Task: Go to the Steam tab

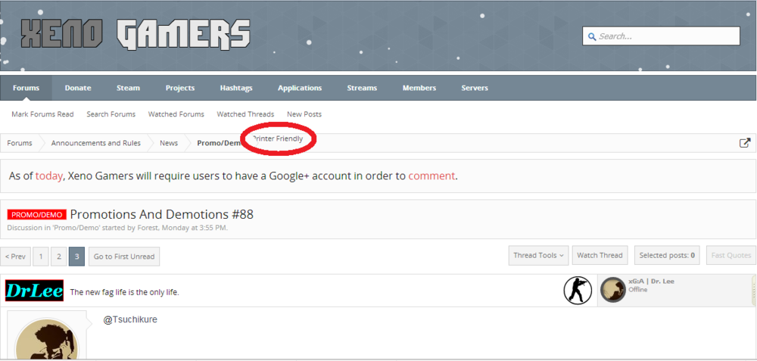Action: click(x=128, y=88)
